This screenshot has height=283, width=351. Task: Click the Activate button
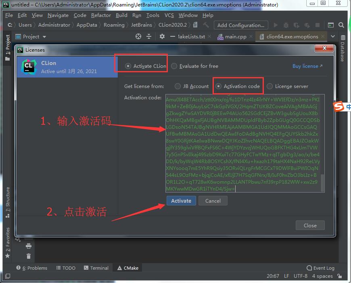tap(181, 201)
